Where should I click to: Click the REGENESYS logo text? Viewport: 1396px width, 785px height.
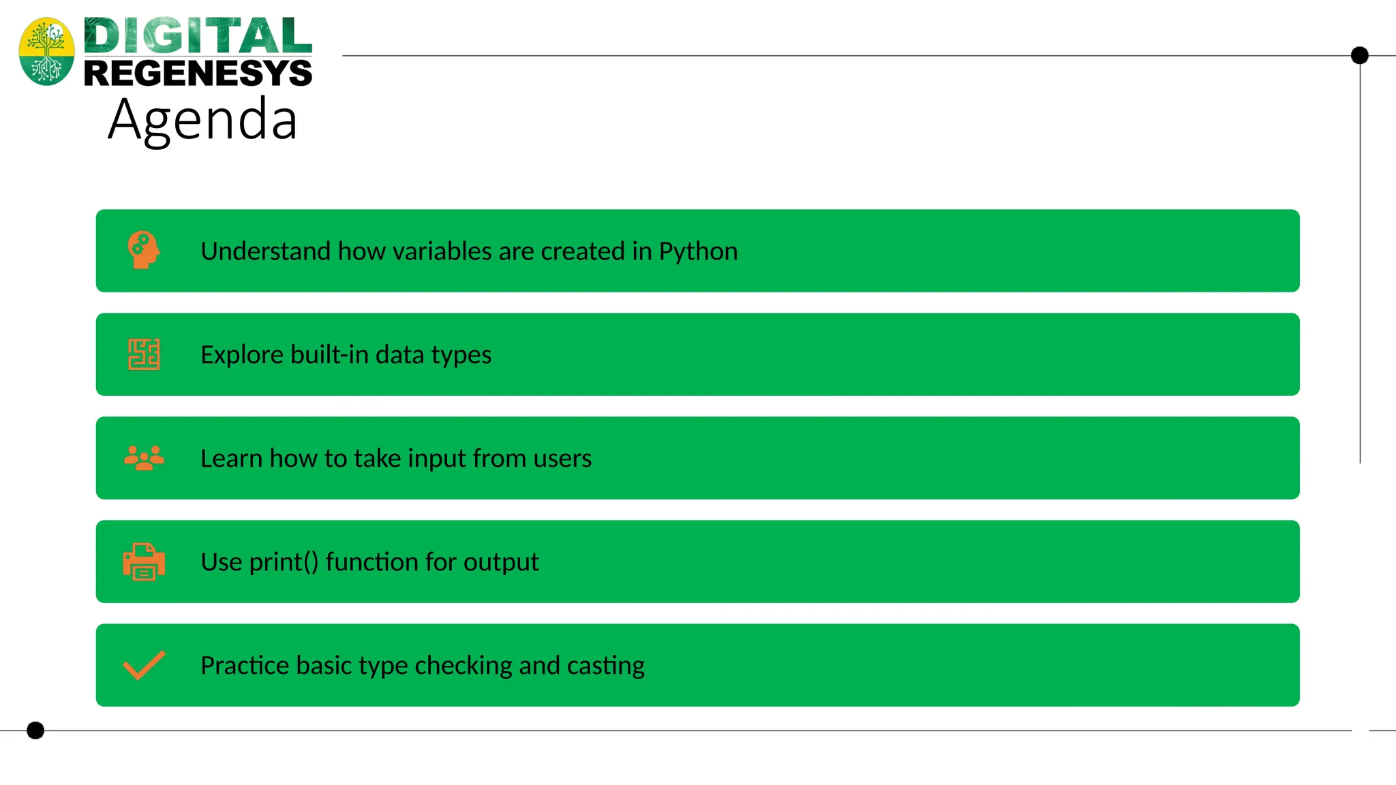(198, 73)
